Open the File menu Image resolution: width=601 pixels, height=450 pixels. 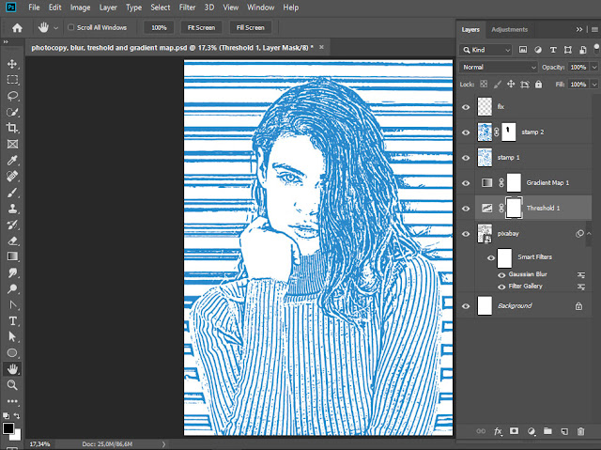click(x=34, y=8)
